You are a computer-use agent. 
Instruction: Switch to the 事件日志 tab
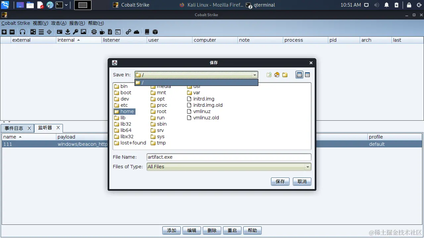tap(14, 128)
